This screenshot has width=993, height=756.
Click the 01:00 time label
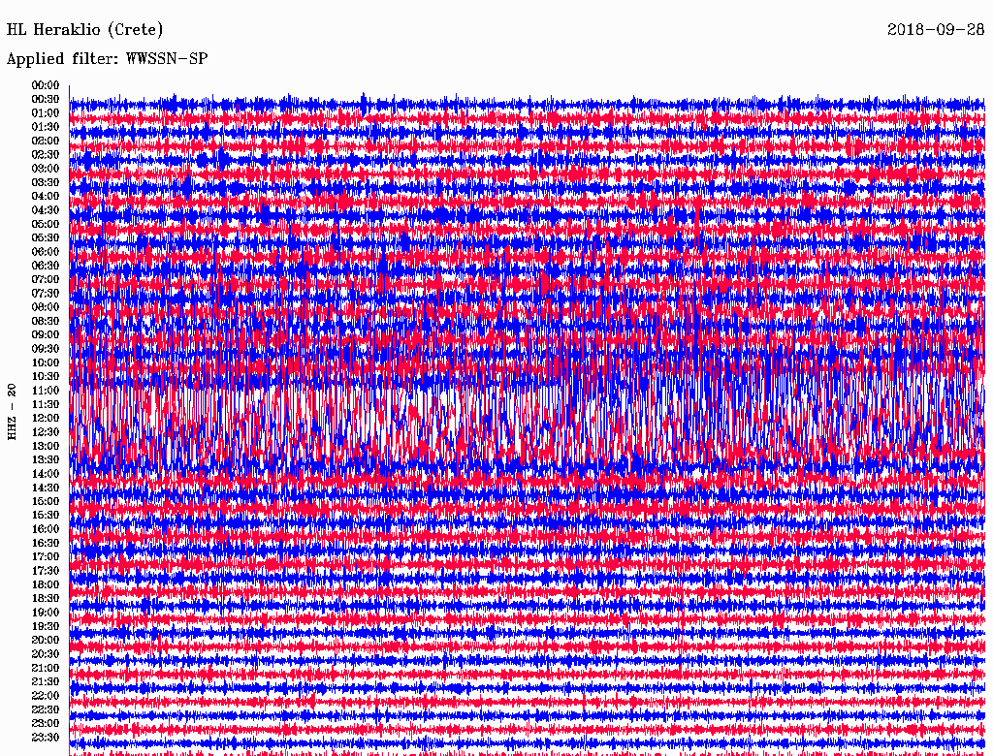tap(46, 112)
